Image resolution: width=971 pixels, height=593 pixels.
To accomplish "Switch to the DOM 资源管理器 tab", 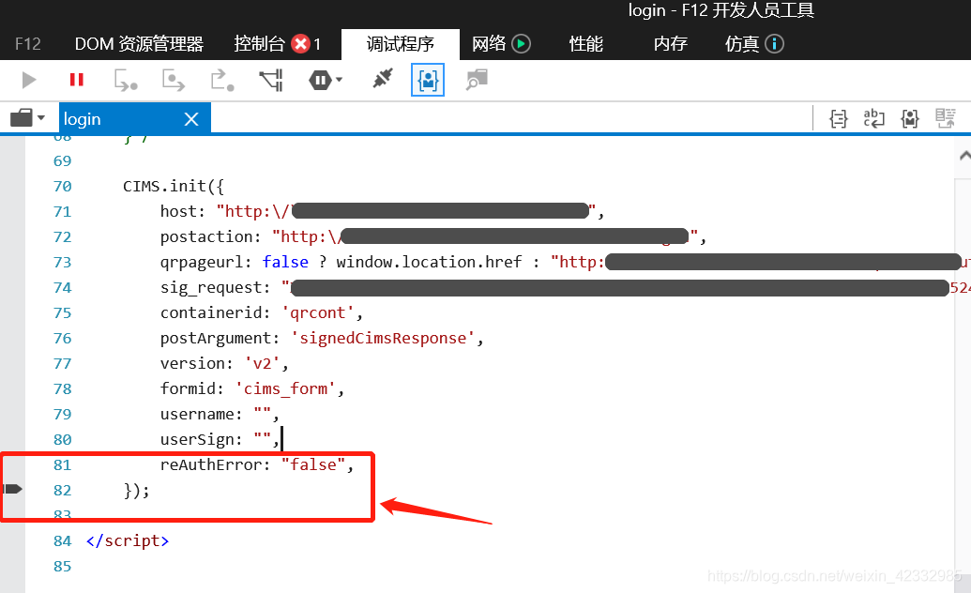I will coord(140,44).
